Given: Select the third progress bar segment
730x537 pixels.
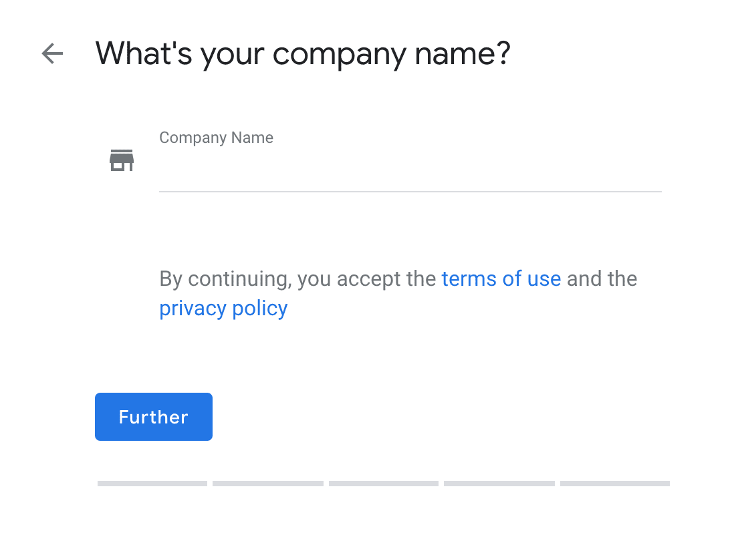Looking at the screenshot, I should (384, 484).
